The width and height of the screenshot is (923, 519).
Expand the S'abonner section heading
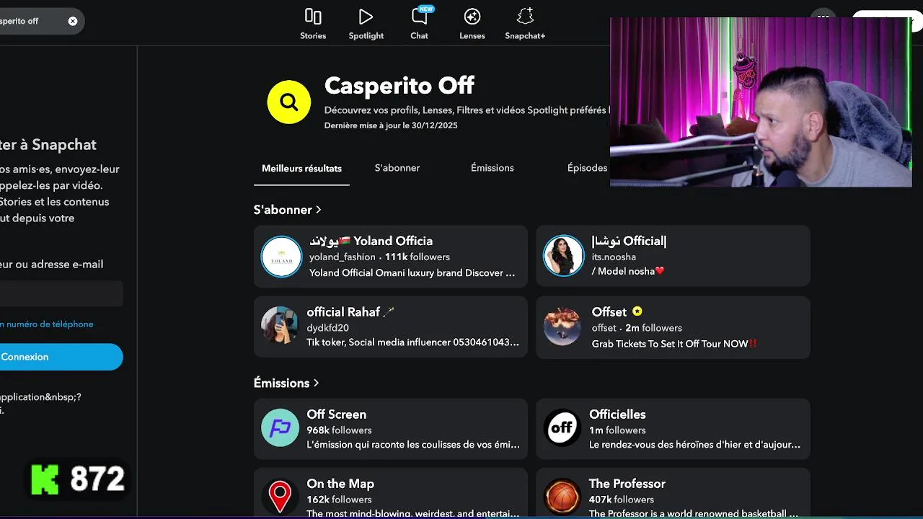pos(287,210)
